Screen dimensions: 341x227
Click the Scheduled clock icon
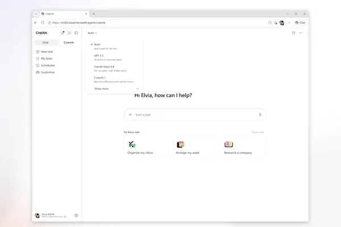click(x=38, y=65)
